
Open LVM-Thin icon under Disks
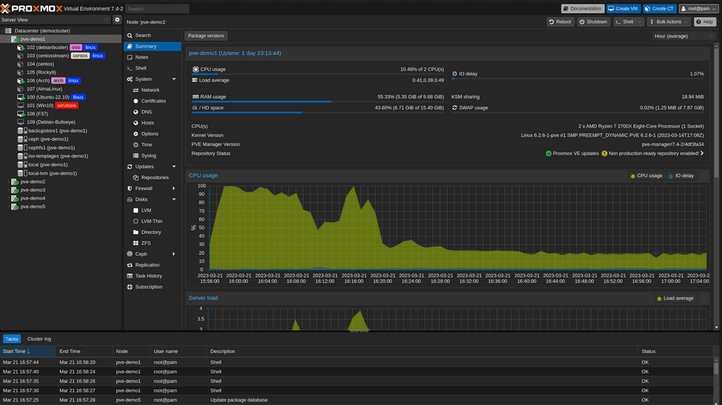tap(136, 222)
